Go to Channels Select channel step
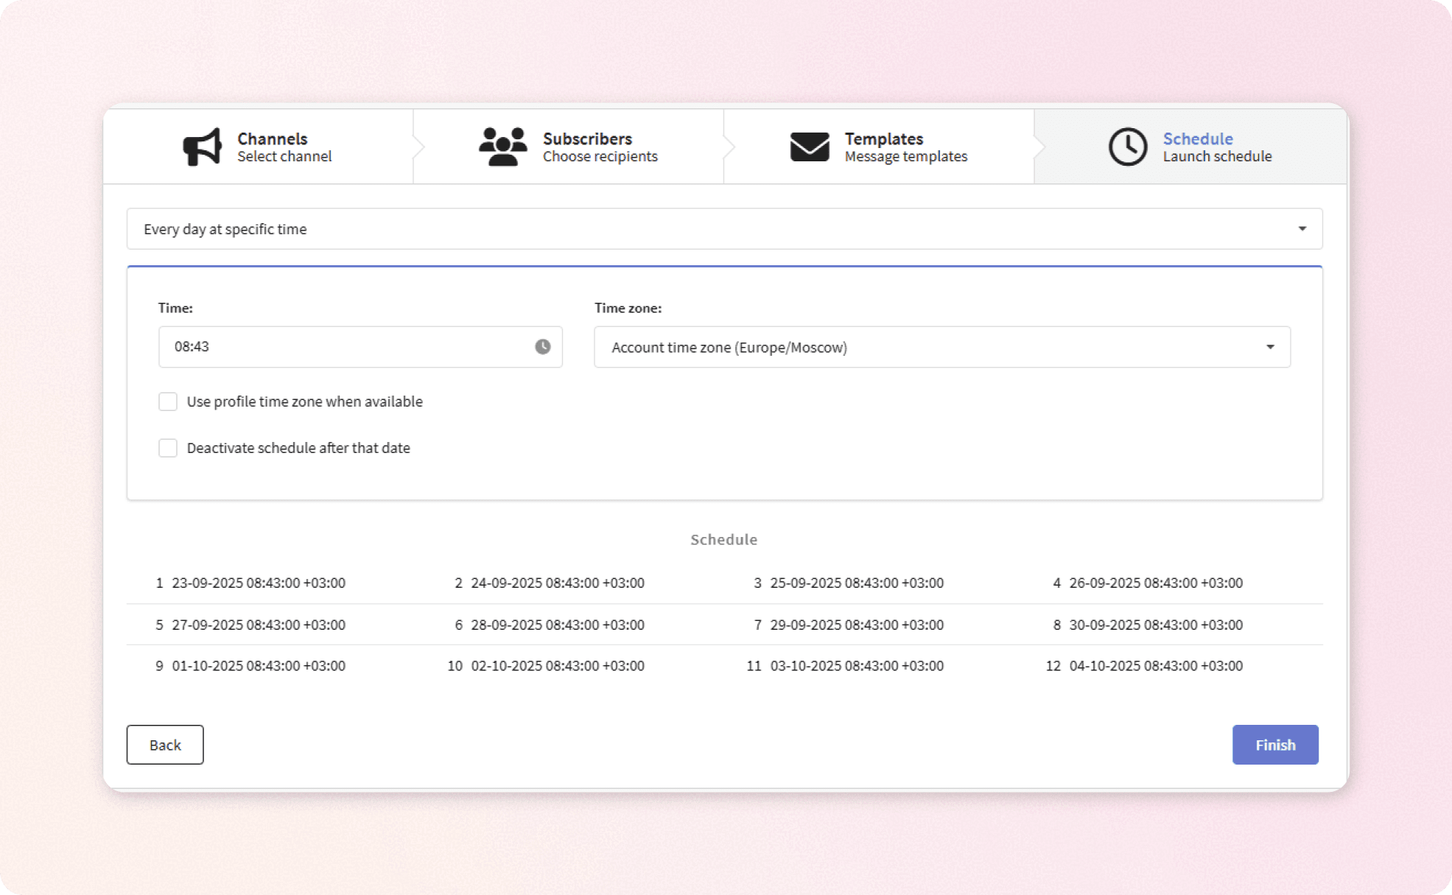The width and height of the screenshot is (1452, 895). tap(284, 147)
